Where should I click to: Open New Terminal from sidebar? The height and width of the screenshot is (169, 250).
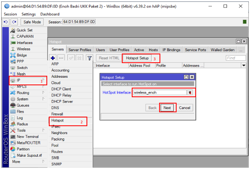click(x=28, y=136)
